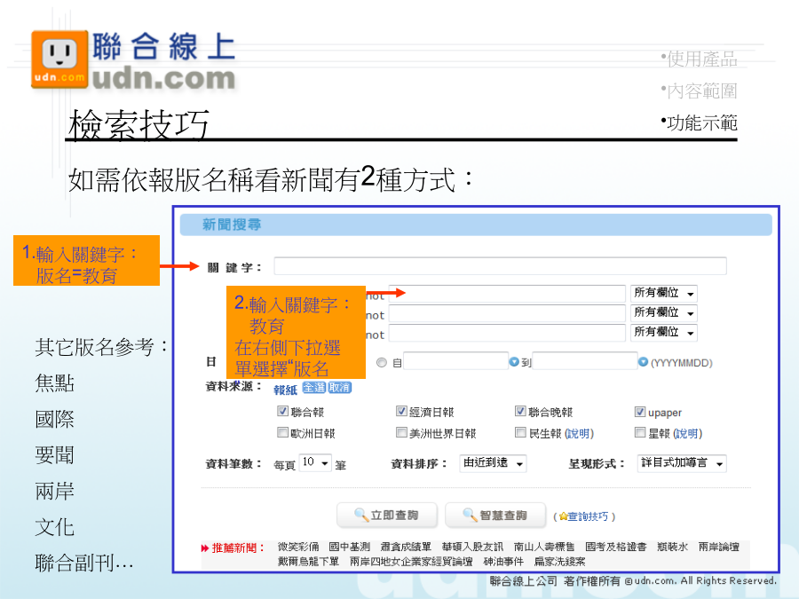Click the input field beside the second 所有欄位 dropdown
The width and height of the screenshot is (799, 599).
tap(507, 312)
